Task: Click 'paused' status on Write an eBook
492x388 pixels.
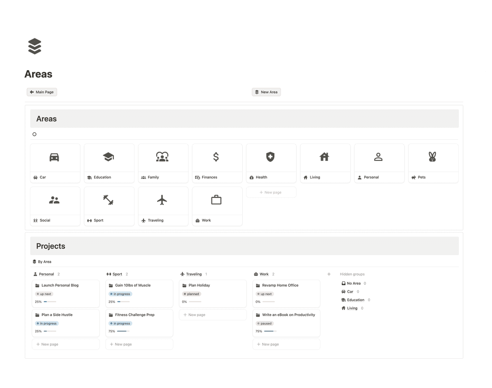Action: point(265,323)
